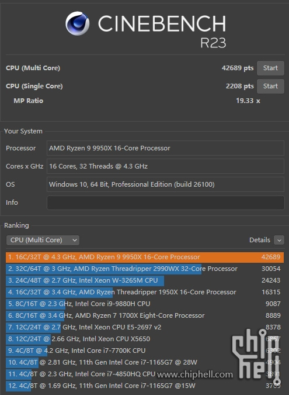Image resolution: width=289 pixels, height=395 pixels.
Task: Start the CPU Multi Core benchmark
Action: pyautogui.click(x=270, y=68)
